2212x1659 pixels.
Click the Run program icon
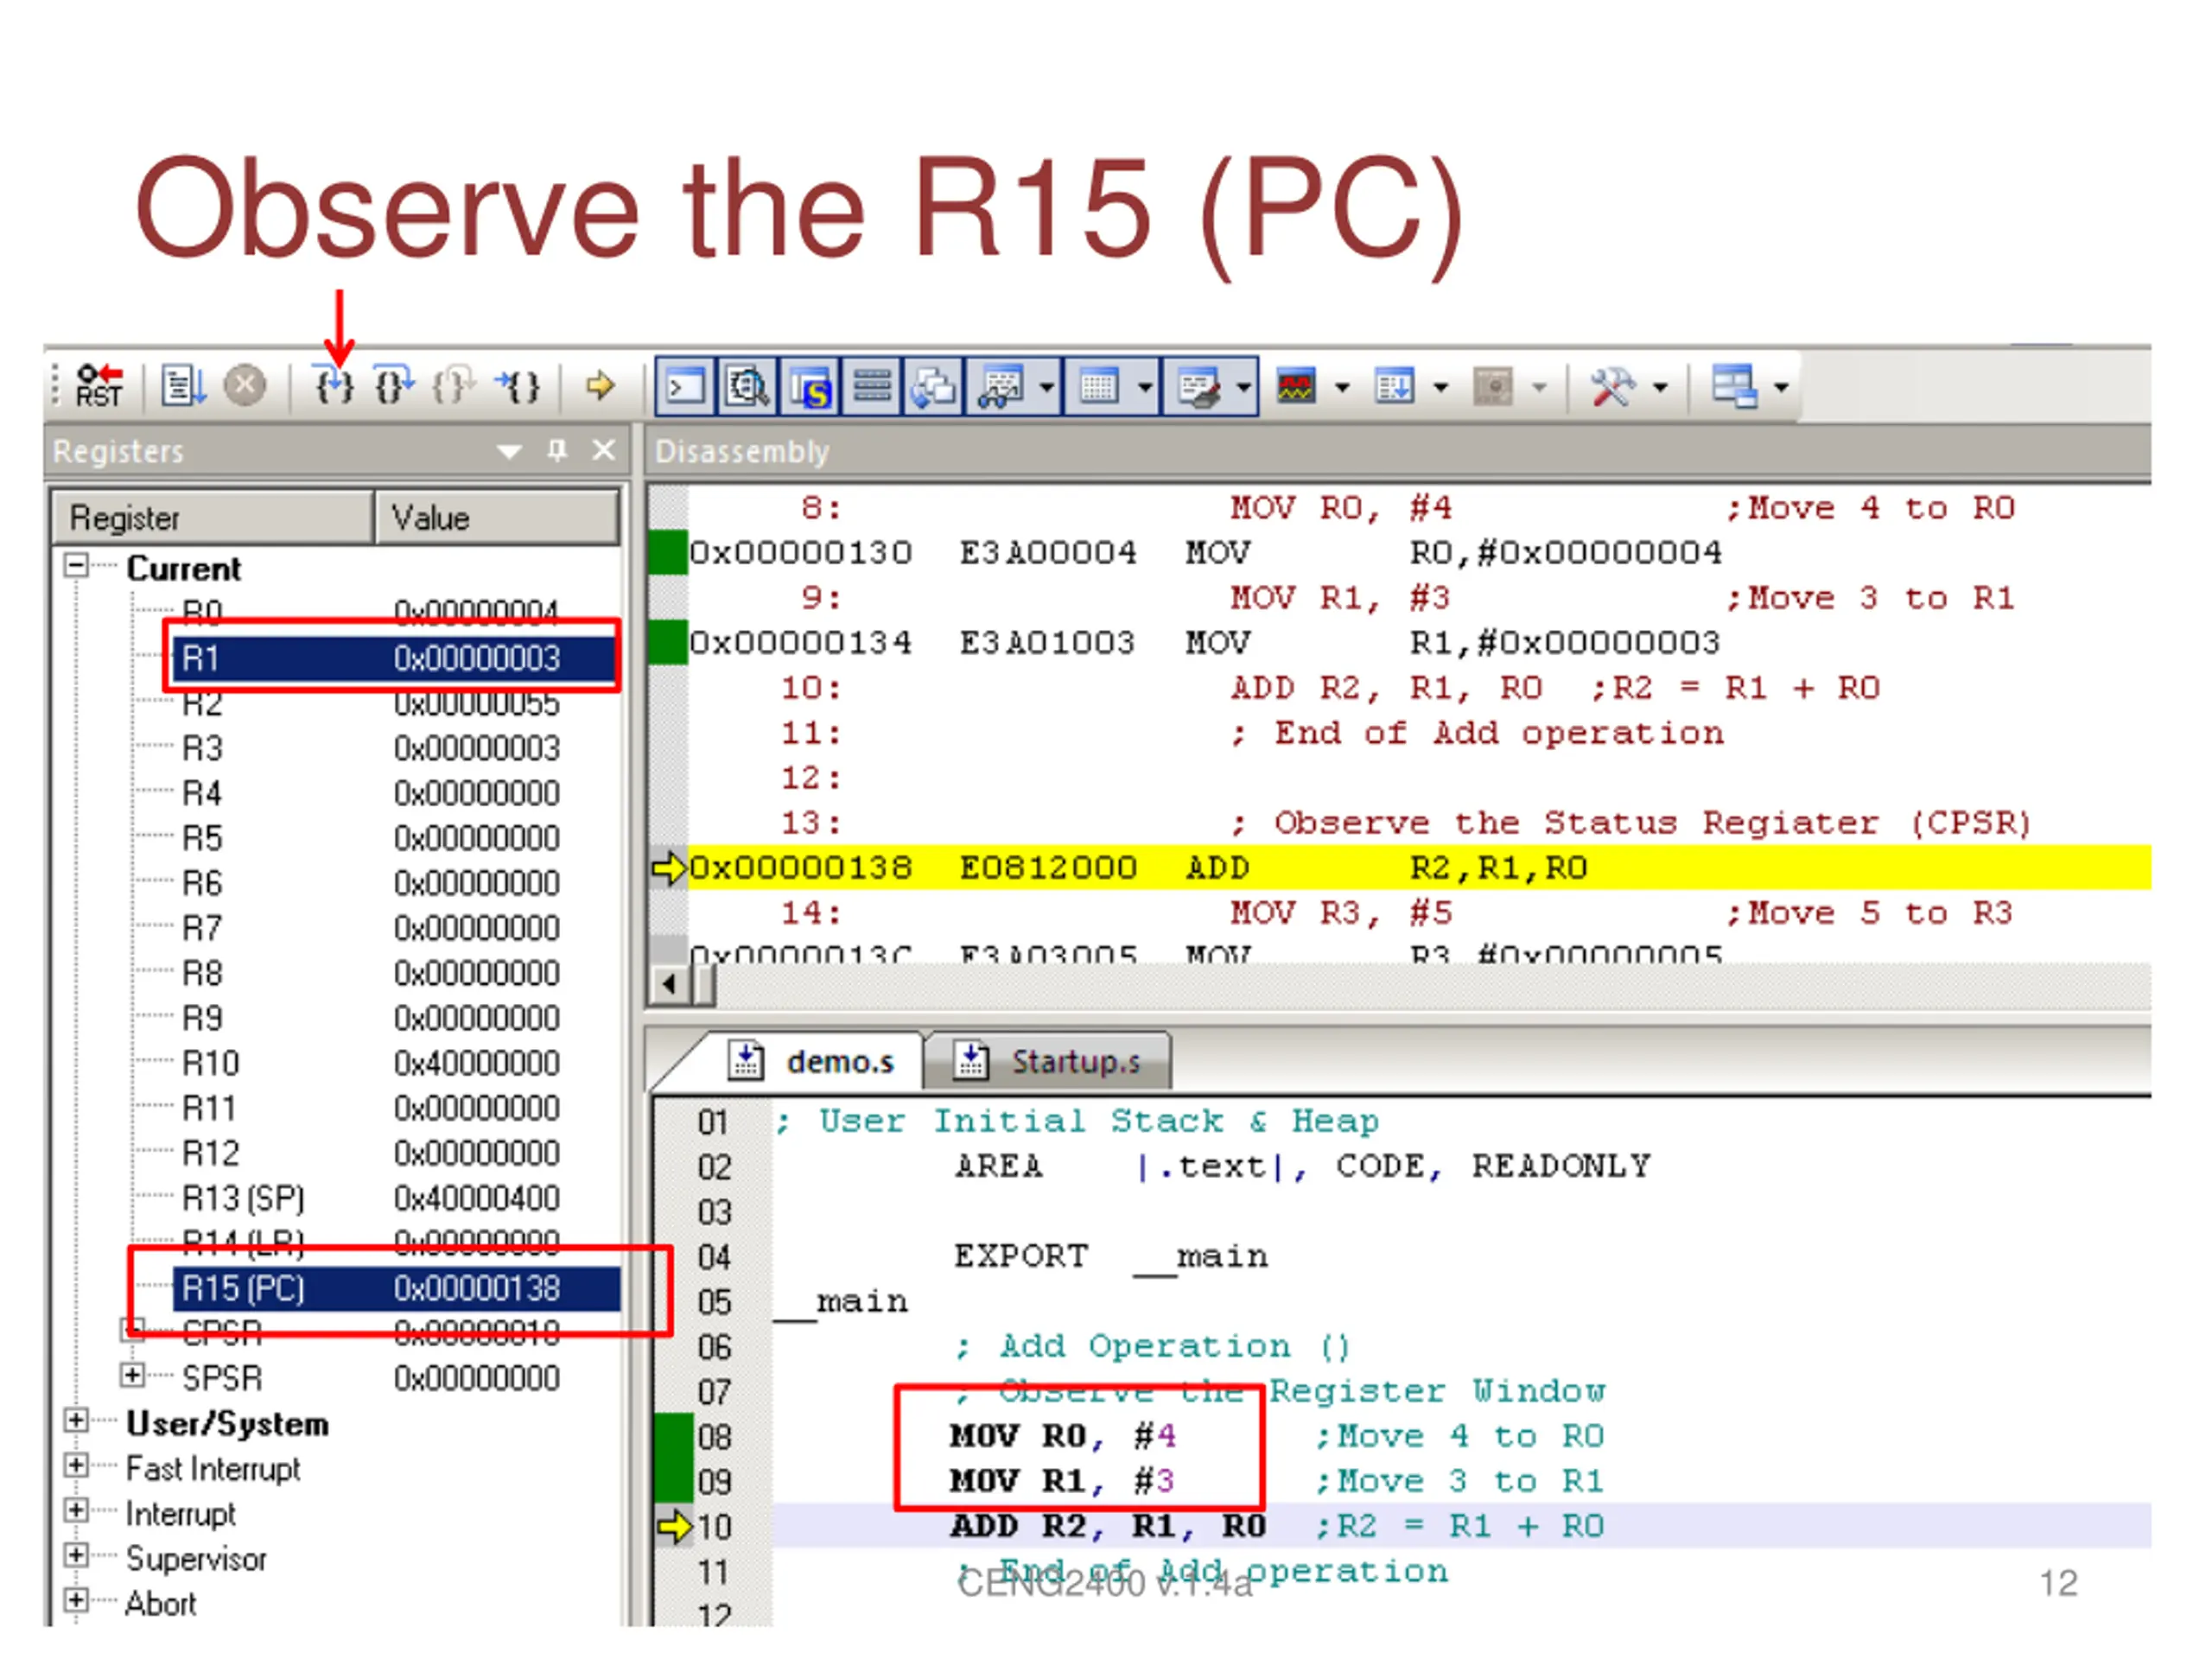pyautogui.click(x=183, y=386)
